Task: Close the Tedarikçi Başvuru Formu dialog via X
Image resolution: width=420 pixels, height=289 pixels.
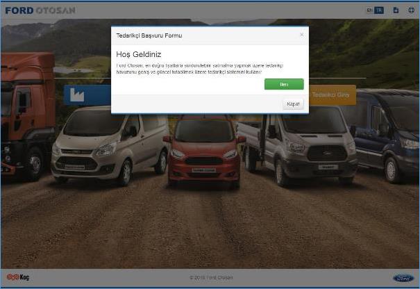Action: point(301,35)
